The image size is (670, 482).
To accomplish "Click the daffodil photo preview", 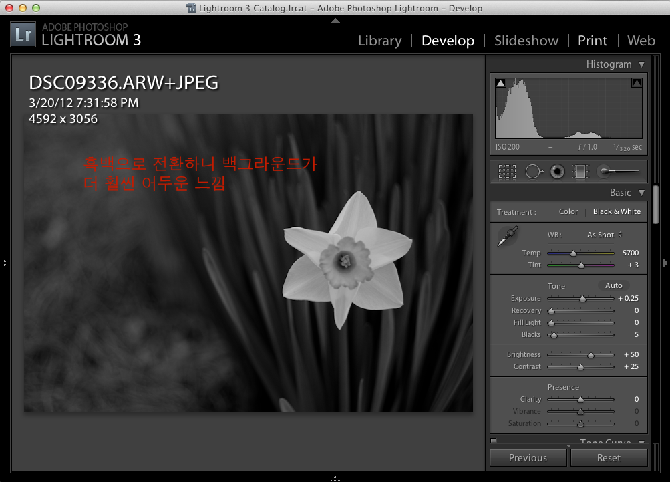I will click(248, 263).
